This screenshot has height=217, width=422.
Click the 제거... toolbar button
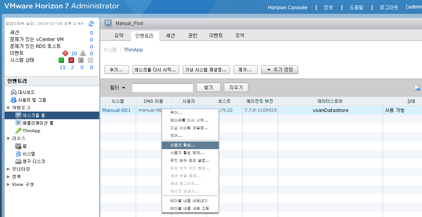pos(245,70)
